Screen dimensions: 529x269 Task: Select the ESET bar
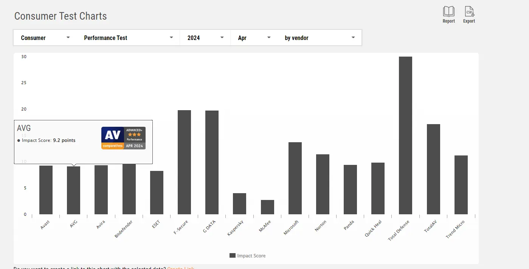tap(157, 193)
